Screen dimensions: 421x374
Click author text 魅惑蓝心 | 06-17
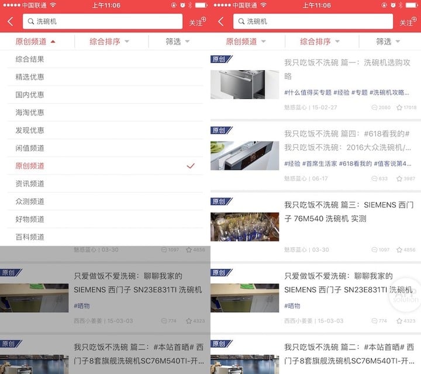pyautogui.click(x=306, y=179)
